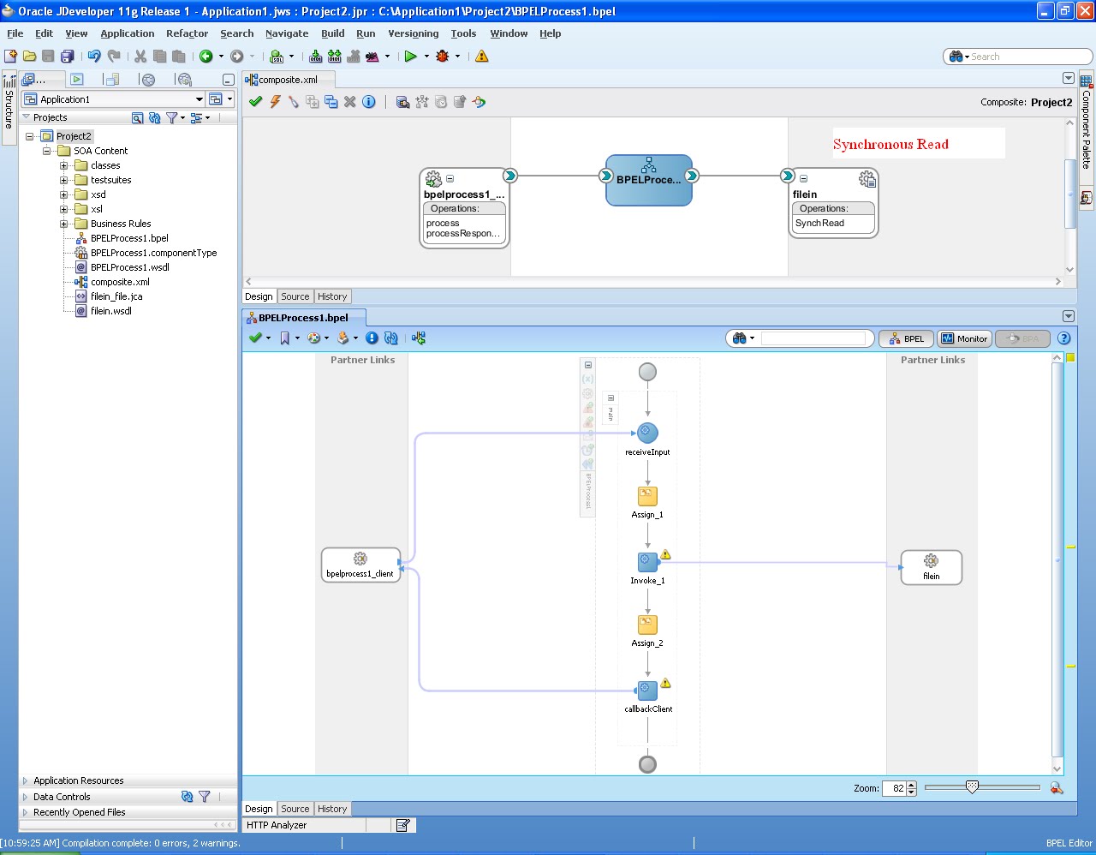The image size is (1096, 855).
Task: Click the bpelprocess1_client partner link box
Action: (360, 565)
